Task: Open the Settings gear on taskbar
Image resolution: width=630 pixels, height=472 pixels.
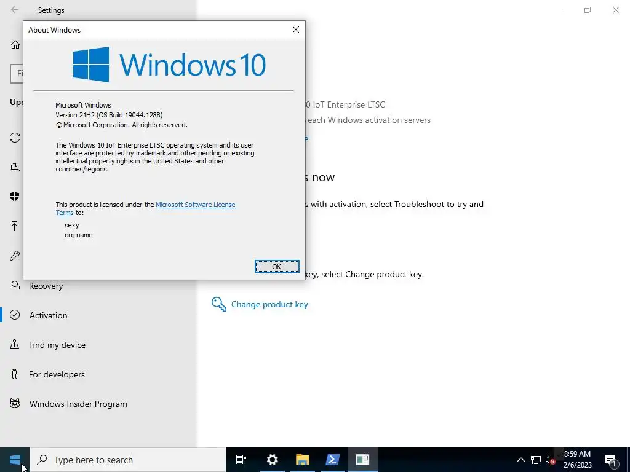Action: 273,460
